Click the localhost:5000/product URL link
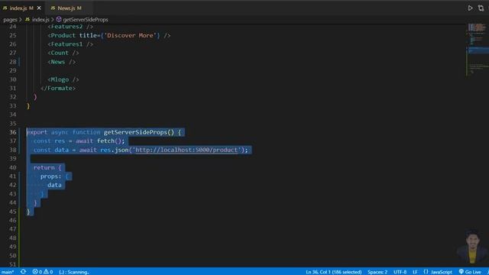Image resolution: width=489 pixels, height=275 pixels. tap(186, 150)
